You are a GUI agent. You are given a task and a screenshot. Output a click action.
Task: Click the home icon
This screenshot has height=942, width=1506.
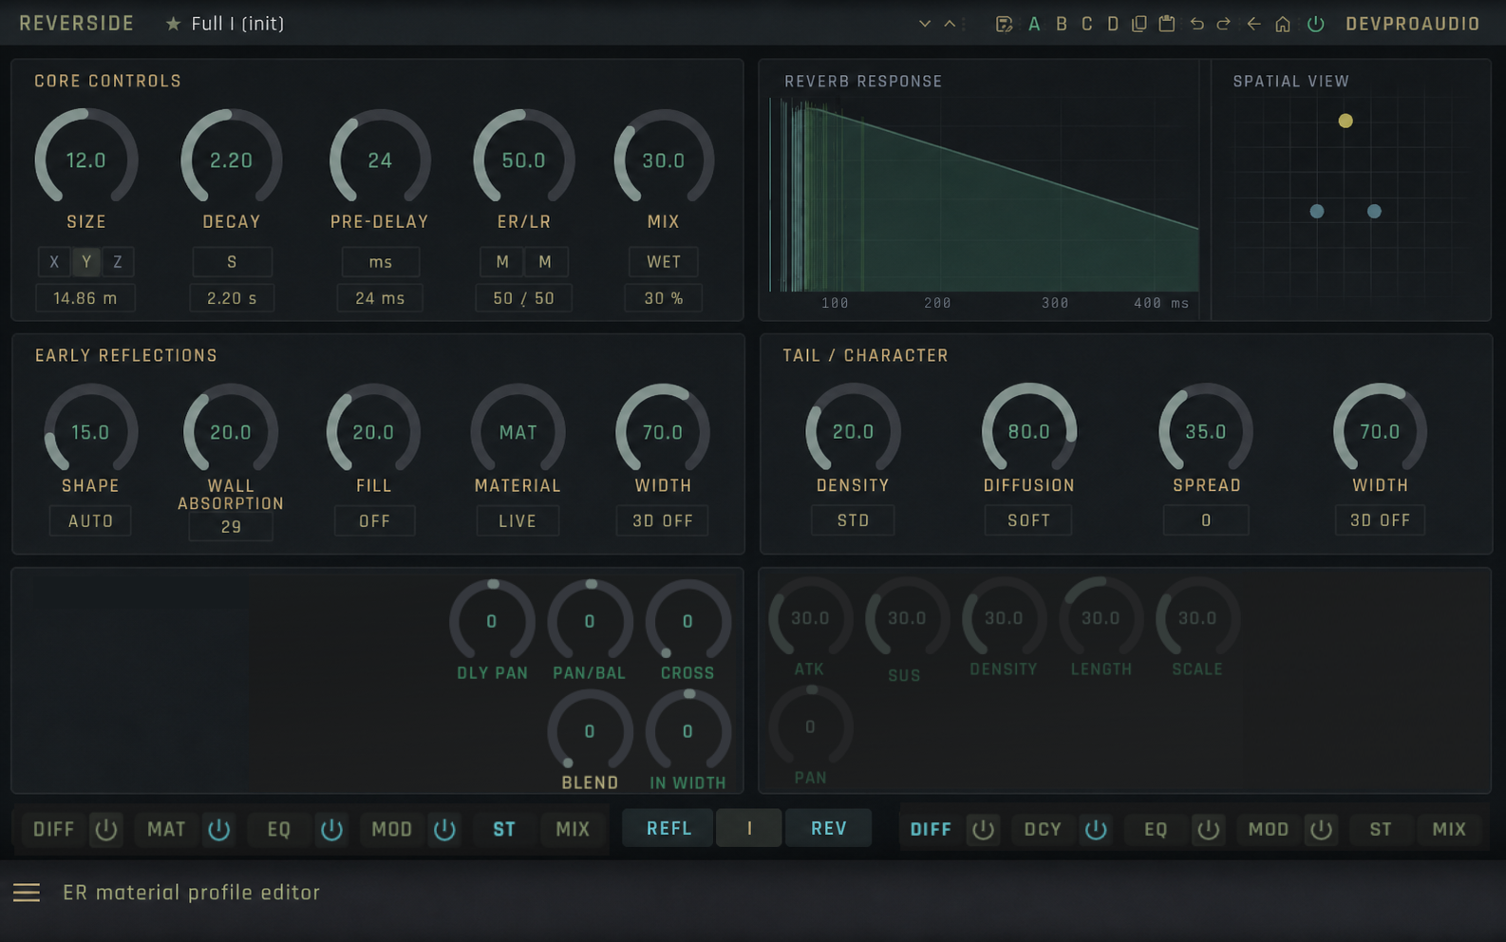pyautogui.click(x=1283, y=24)
